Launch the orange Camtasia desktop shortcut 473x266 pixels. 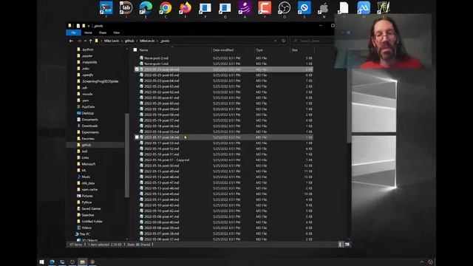pyautogui.click(x=265, y=8)
